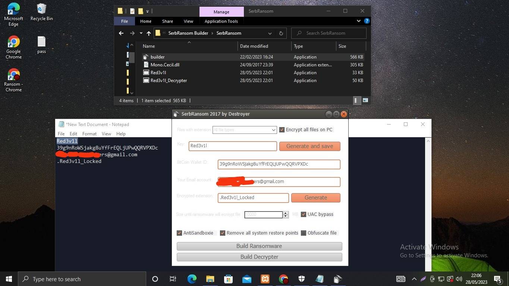Switch to the Application Tools tab
Viewport: 509px width, 286px height.
point(221,21)
